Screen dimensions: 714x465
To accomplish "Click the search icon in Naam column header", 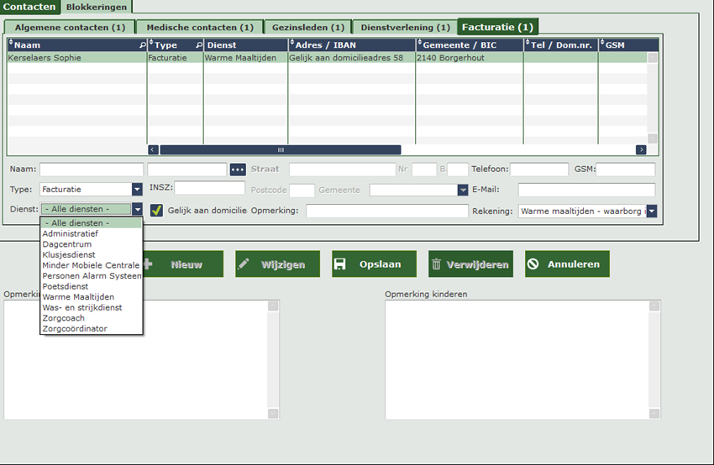I will pos(141,44).
